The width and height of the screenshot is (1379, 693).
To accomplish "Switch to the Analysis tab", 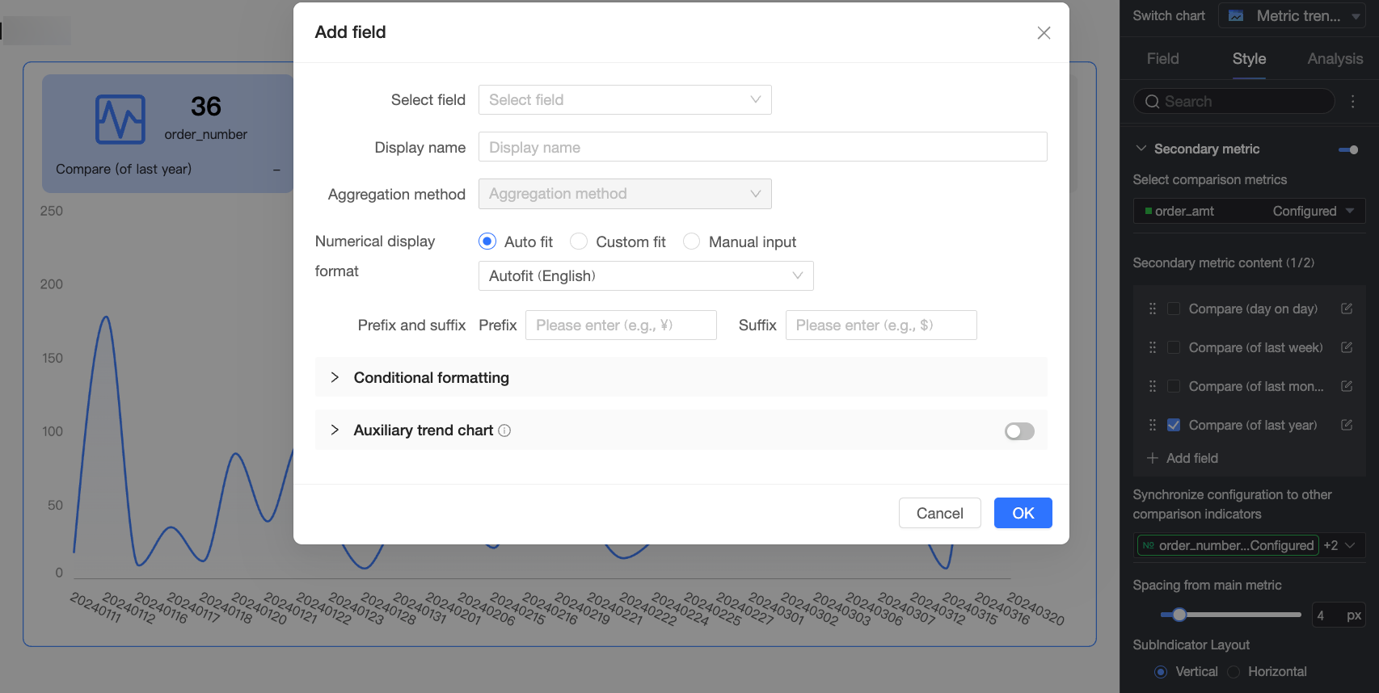I will click(x=1335, y=59).
